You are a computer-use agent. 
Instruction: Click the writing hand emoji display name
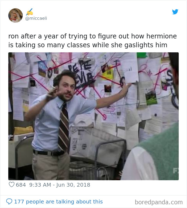coord(29,12)
